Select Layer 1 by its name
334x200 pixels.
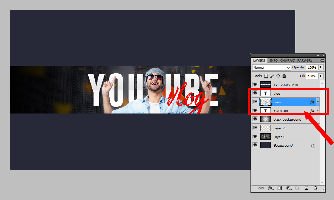(x=279, y=137)
